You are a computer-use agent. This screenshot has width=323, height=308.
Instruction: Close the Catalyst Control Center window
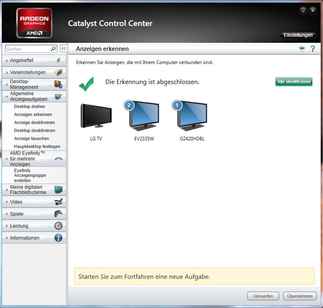313,11
